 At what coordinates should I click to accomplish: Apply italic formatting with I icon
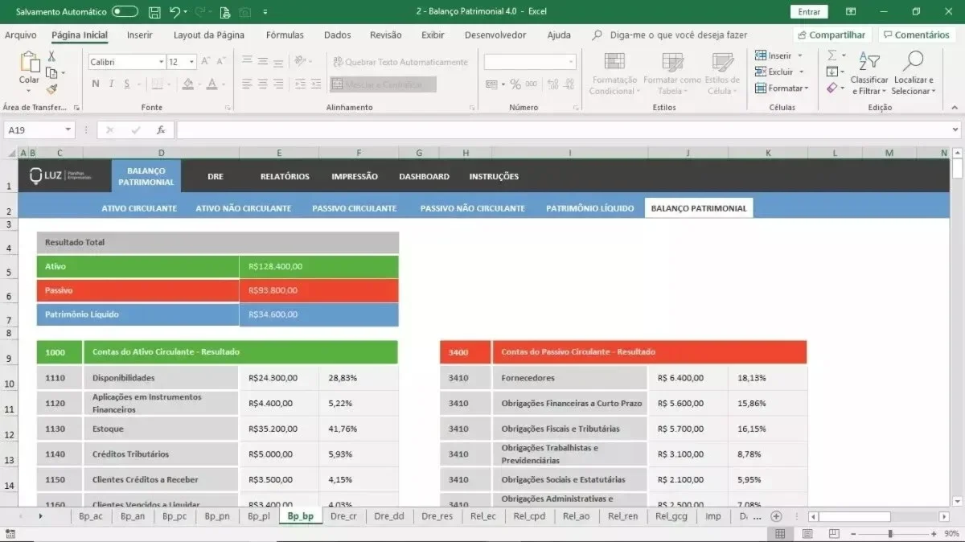coord(109,84)
